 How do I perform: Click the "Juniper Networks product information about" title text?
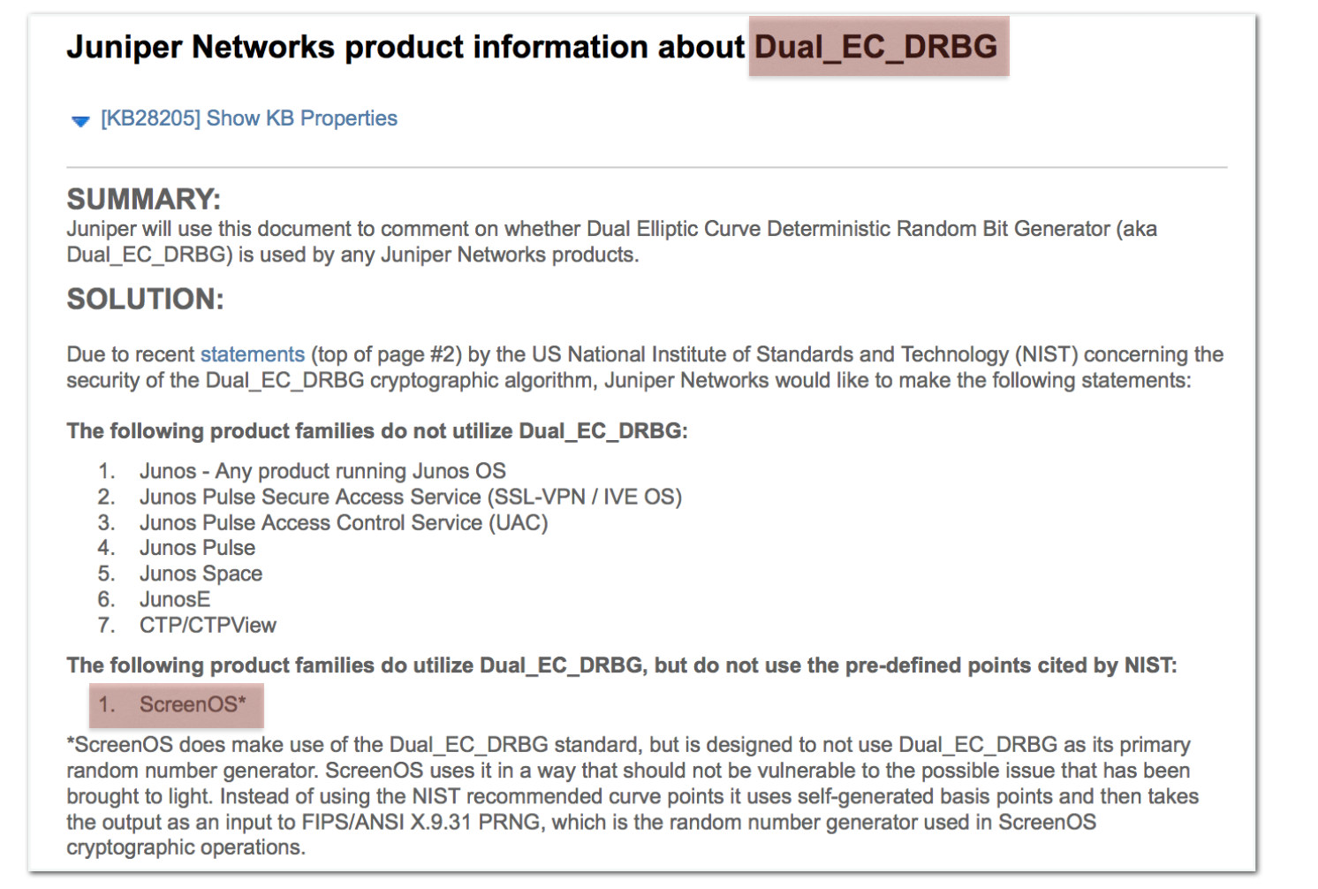405,47
